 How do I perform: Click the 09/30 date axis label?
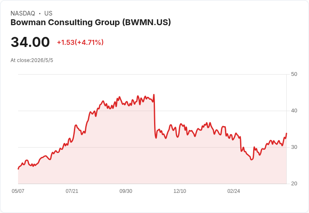[x=126, y=191]
